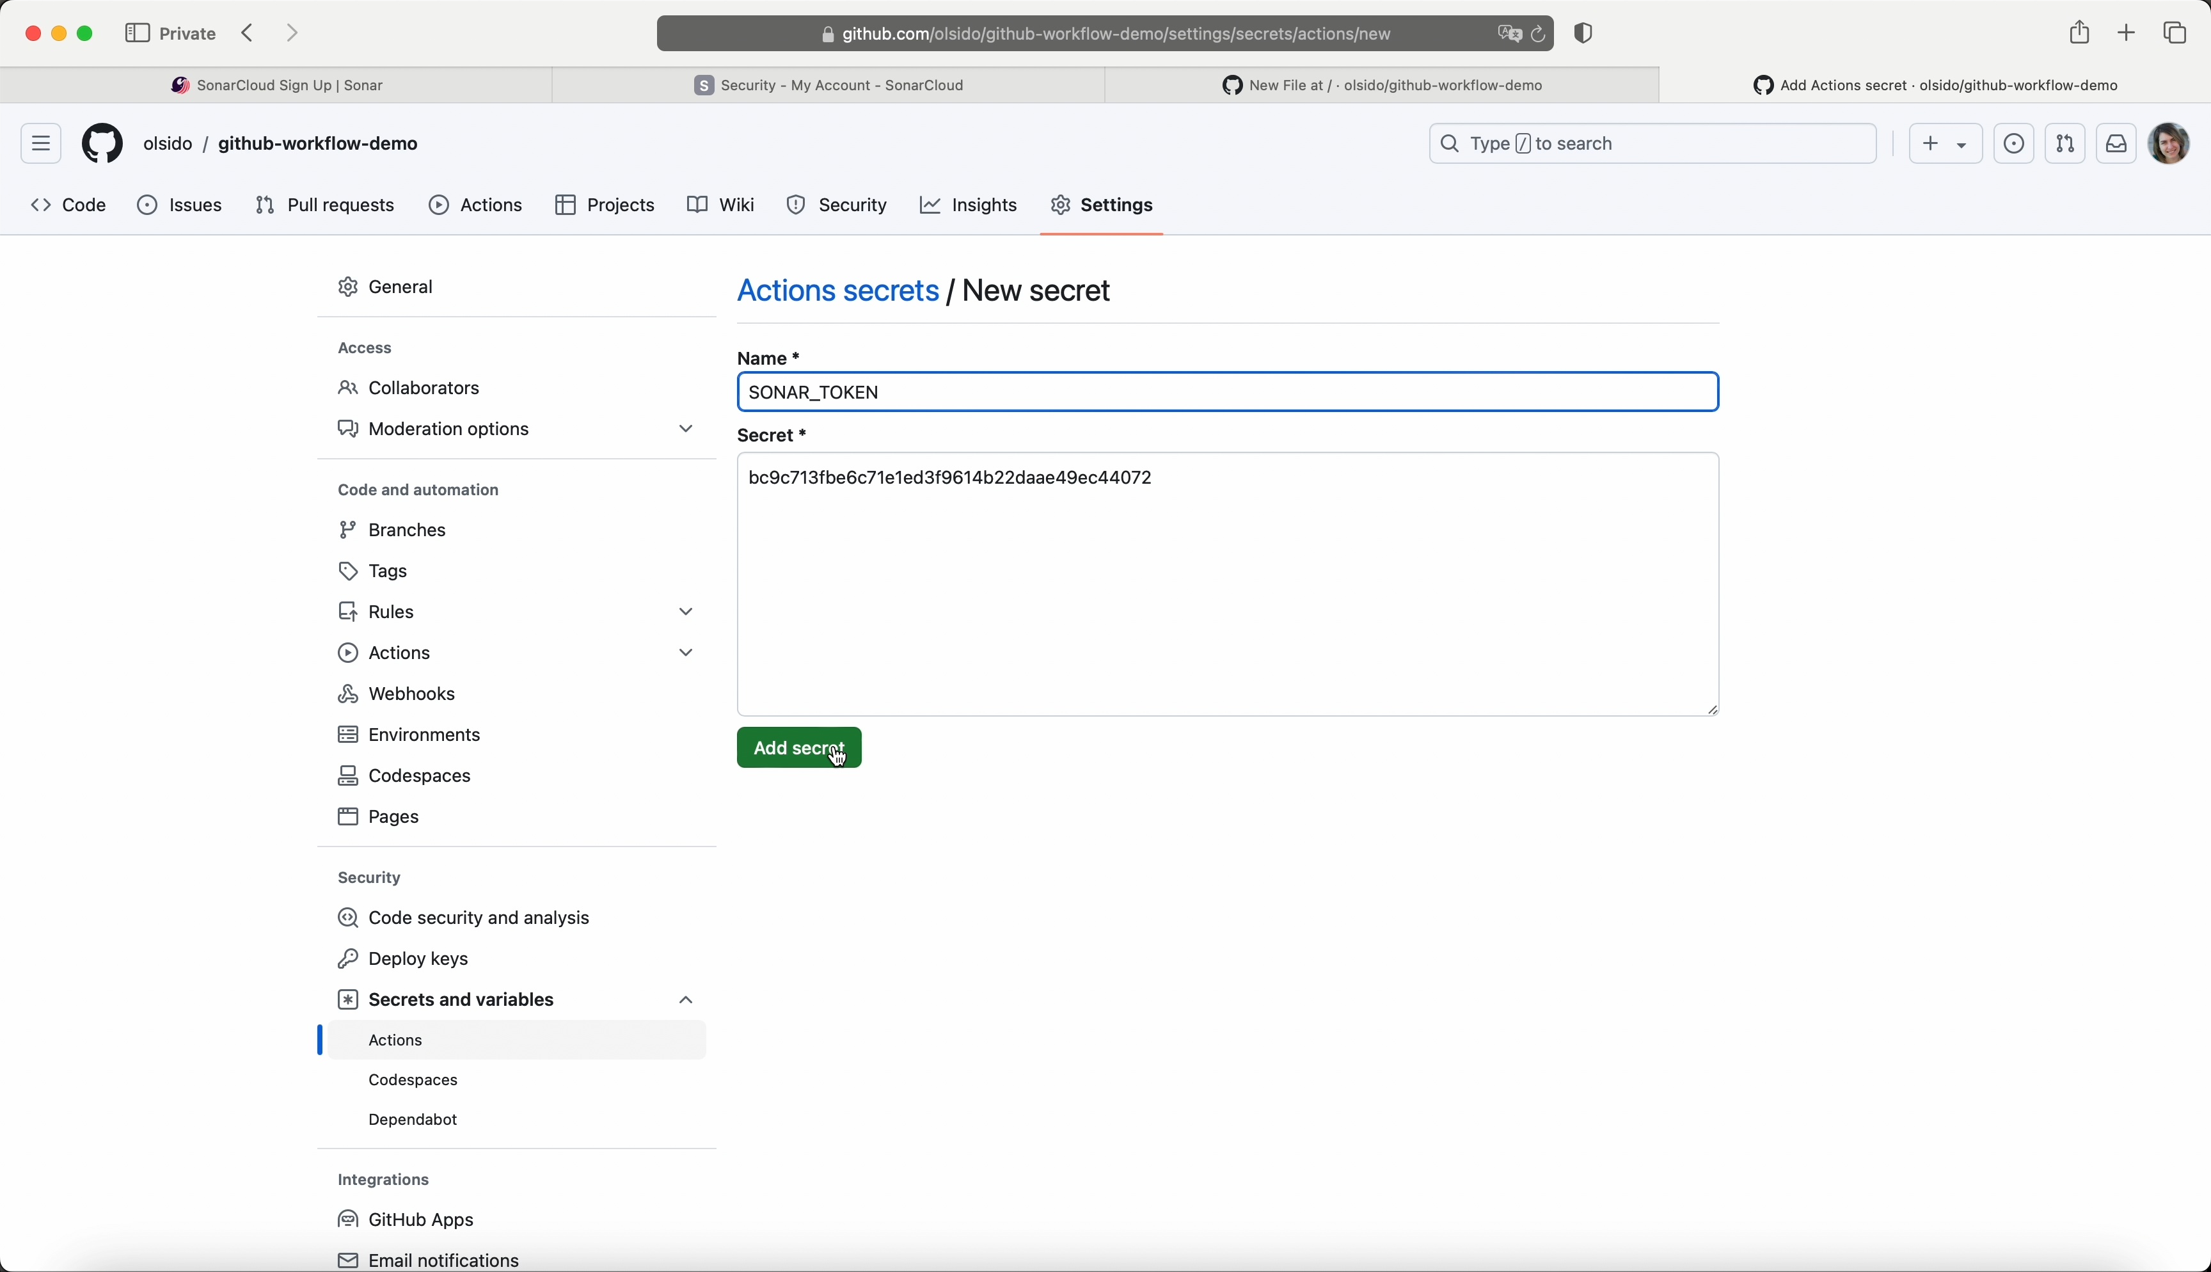Expand the Moderation options section

coord(686,429)
